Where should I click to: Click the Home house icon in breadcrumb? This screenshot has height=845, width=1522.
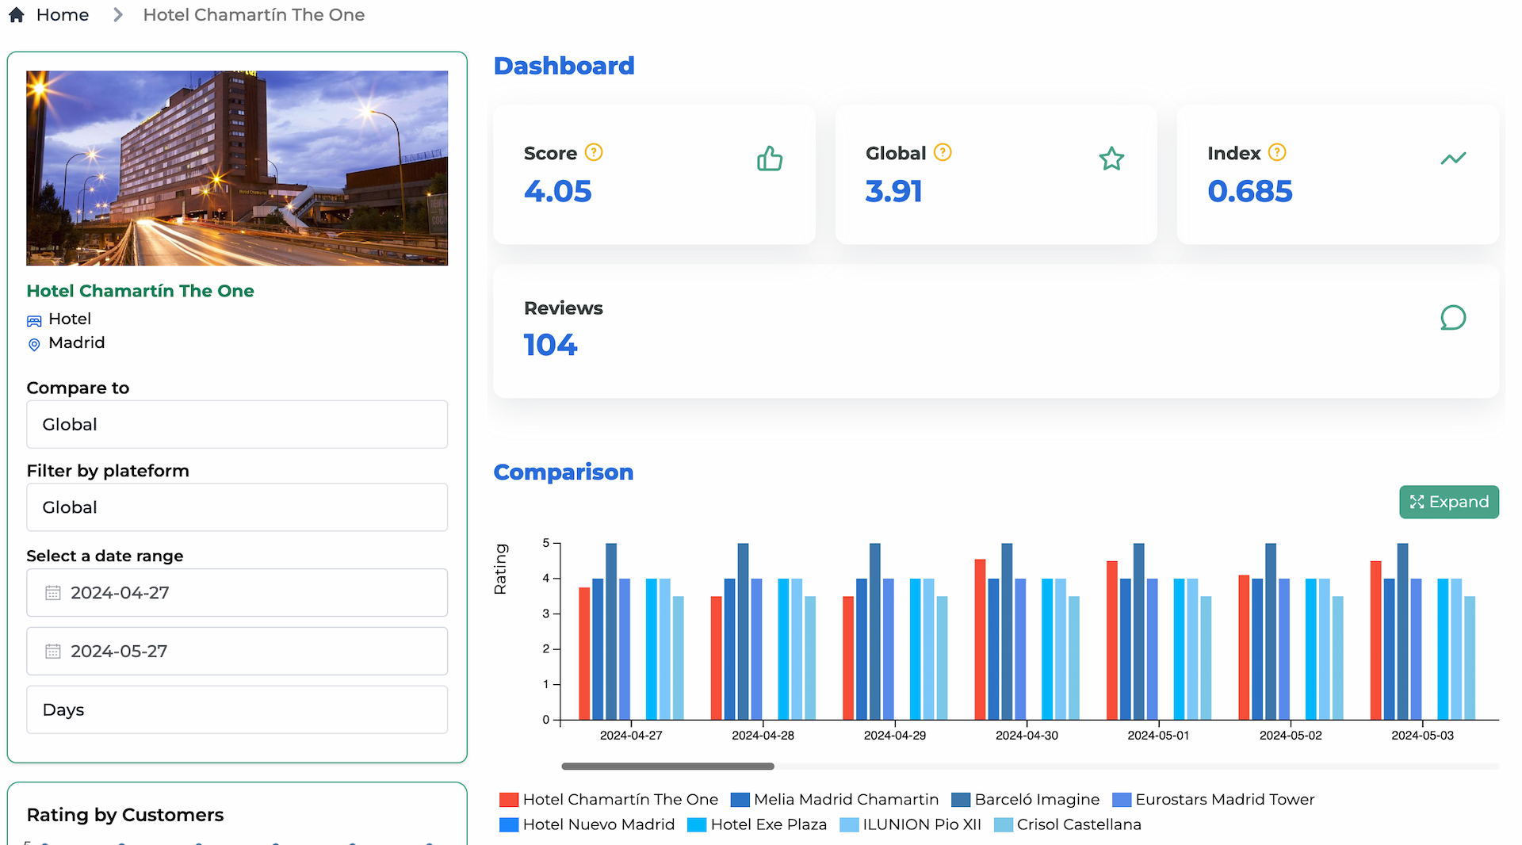16,15
